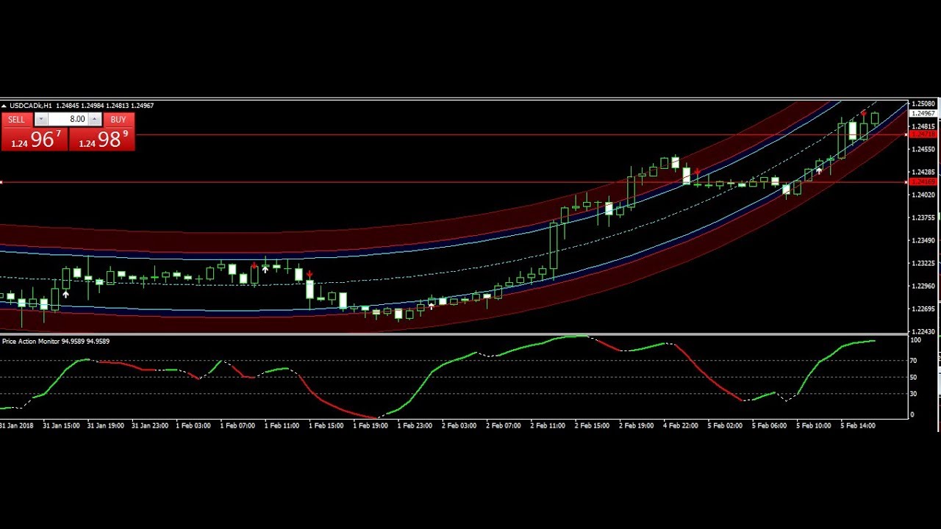The image size is (941, 529).
Task: Click the 1.23490 price scale label
Action: click(x=923, y=240)
